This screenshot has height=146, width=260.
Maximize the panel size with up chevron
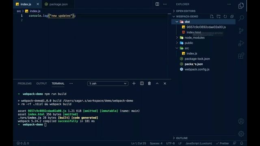click(x=157, y=84)
